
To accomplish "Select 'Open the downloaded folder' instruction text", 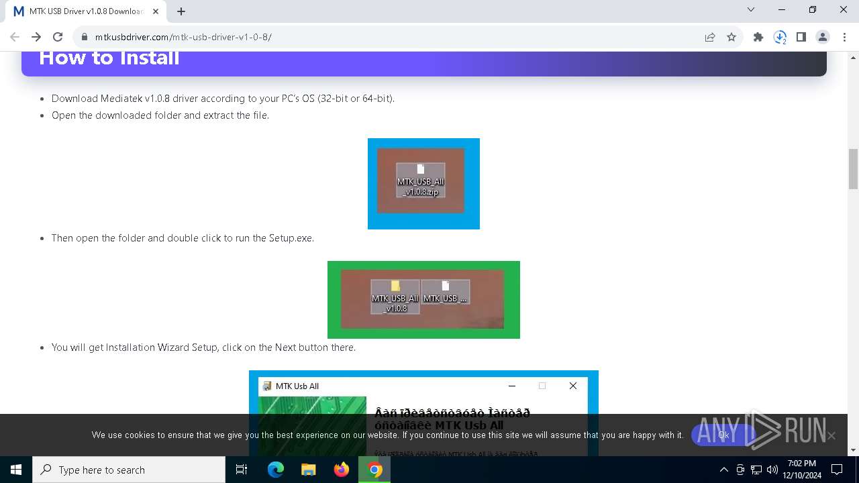I will [160, 115].
